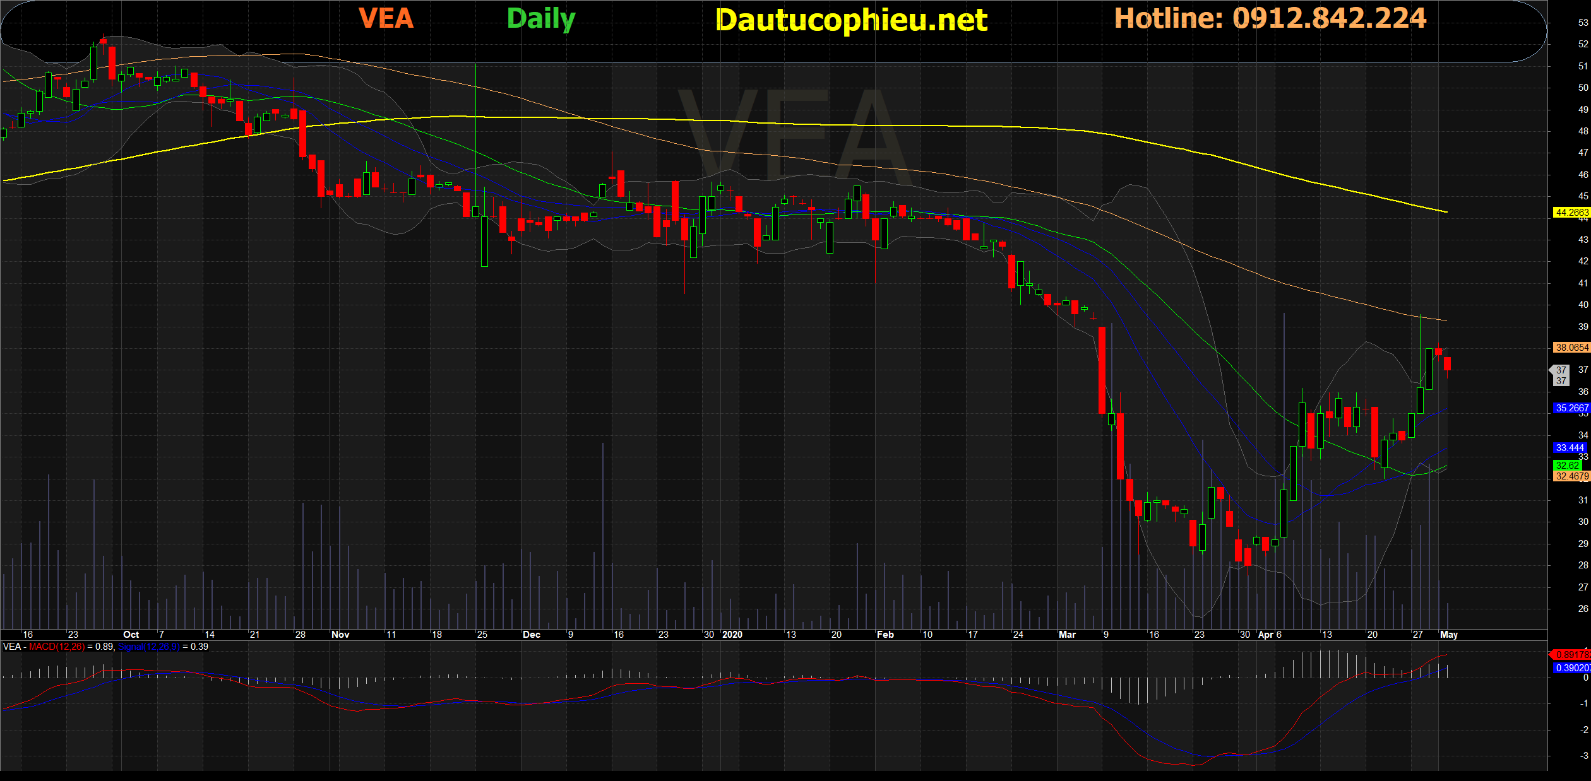Click the gray 37 last-price marker
The height and width of the screenshot is (781, 1591).
pyautogui.click(x=1561, y=375)
